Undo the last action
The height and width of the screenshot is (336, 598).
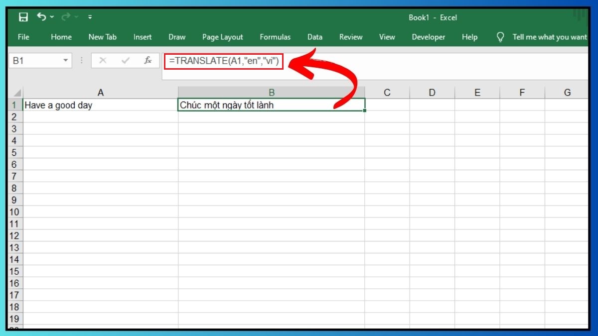41,16
